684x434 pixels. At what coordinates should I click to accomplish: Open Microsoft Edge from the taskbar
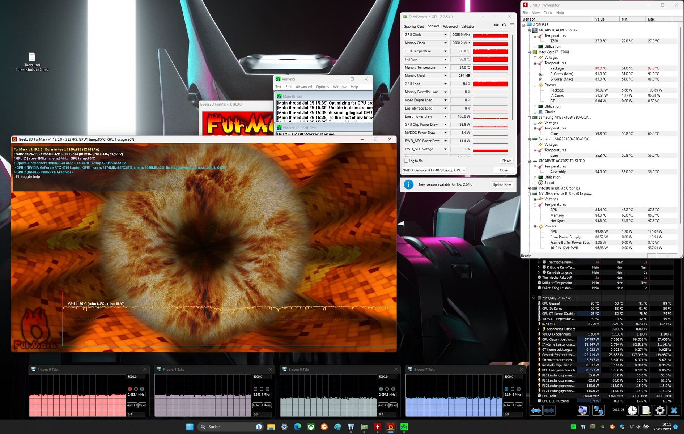pos(298,427)
